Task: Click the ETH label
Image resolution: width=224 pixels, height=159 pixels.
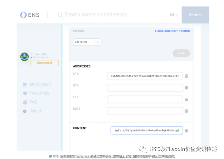Action: coord(76,74)
